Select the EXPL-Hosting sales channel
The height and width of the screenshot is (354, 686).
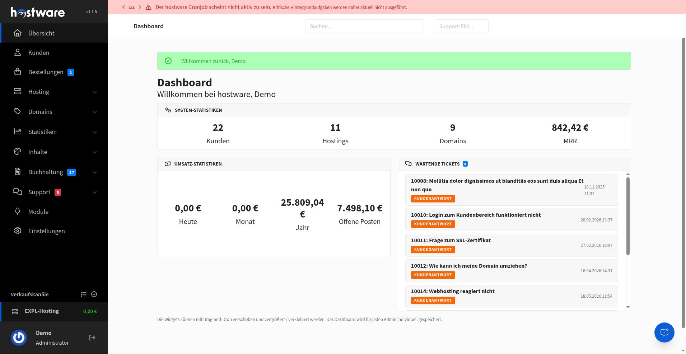54,311
